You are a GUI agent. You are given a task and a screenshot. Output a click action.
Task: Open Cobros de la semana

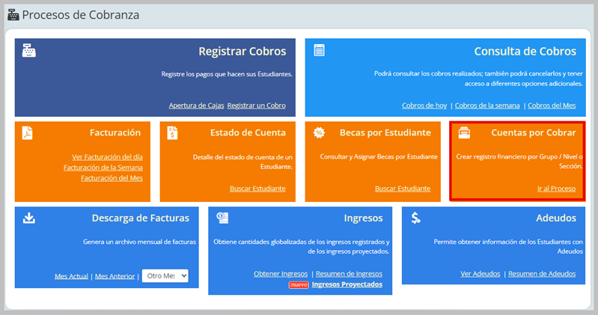click(486, 105)
